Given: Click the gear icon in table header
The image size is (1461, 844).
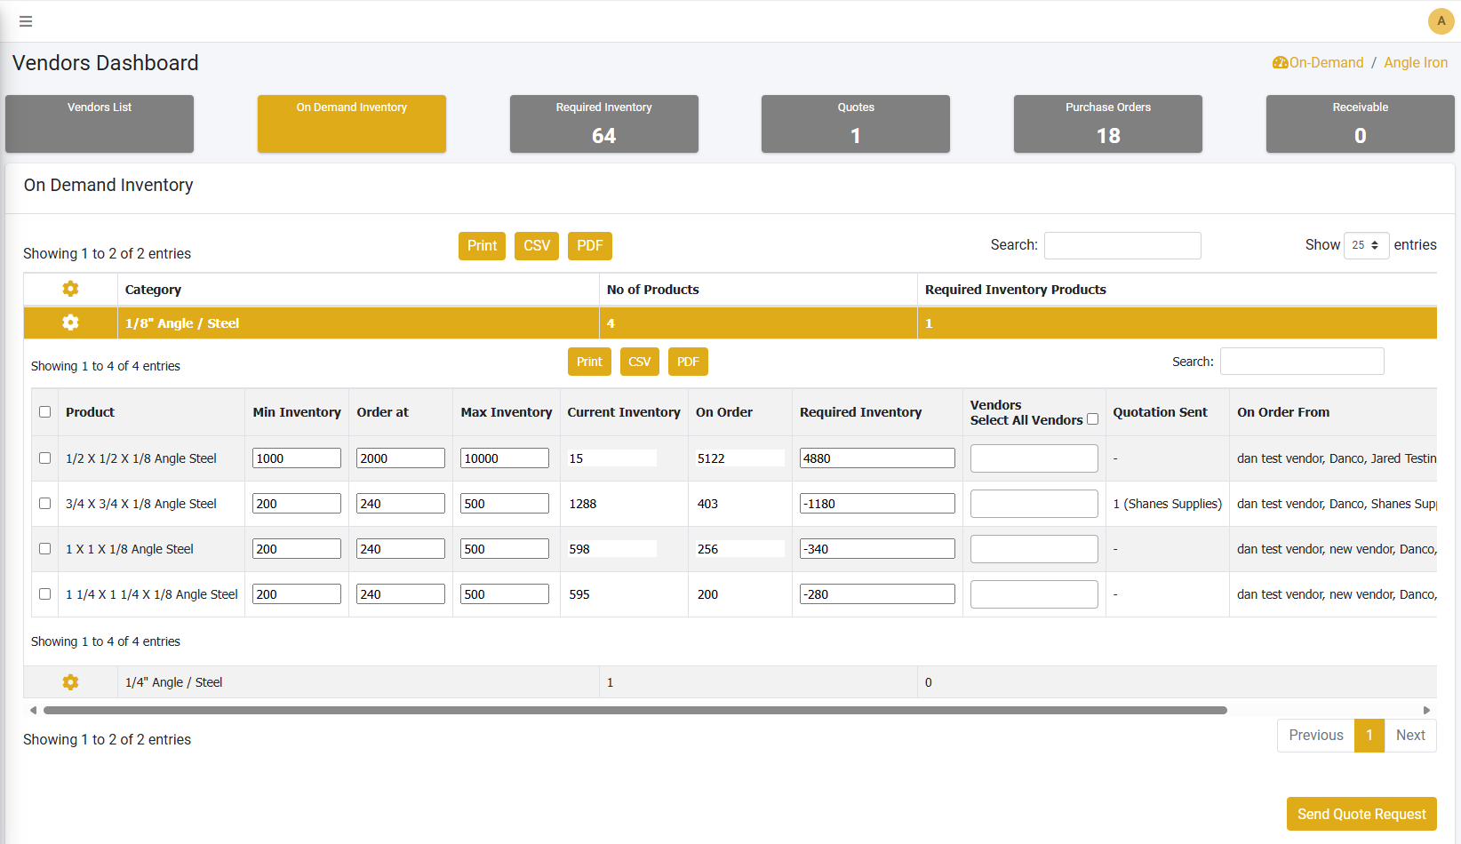Looking at the screenshot, I should coord(70,289).
